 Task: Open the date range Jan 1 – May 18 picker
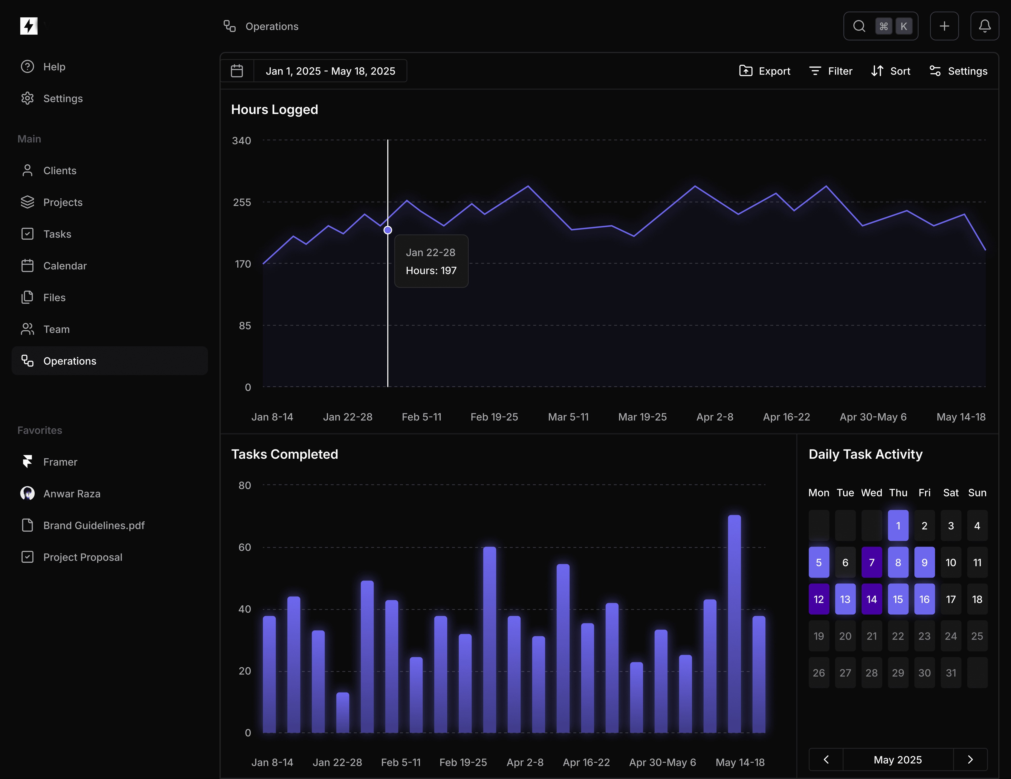tap(330, 71)
